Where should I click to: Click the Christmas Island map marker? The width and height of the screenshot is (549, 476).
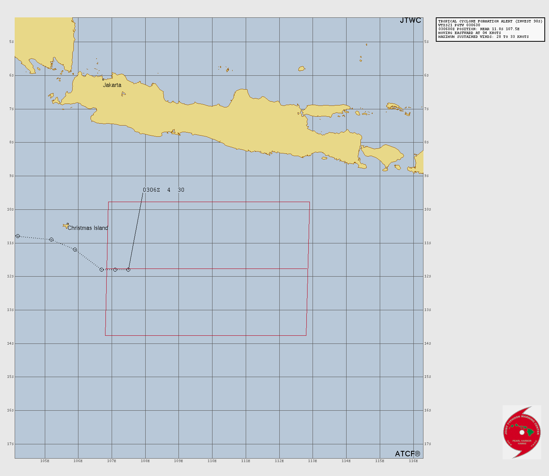pos(68,224)
